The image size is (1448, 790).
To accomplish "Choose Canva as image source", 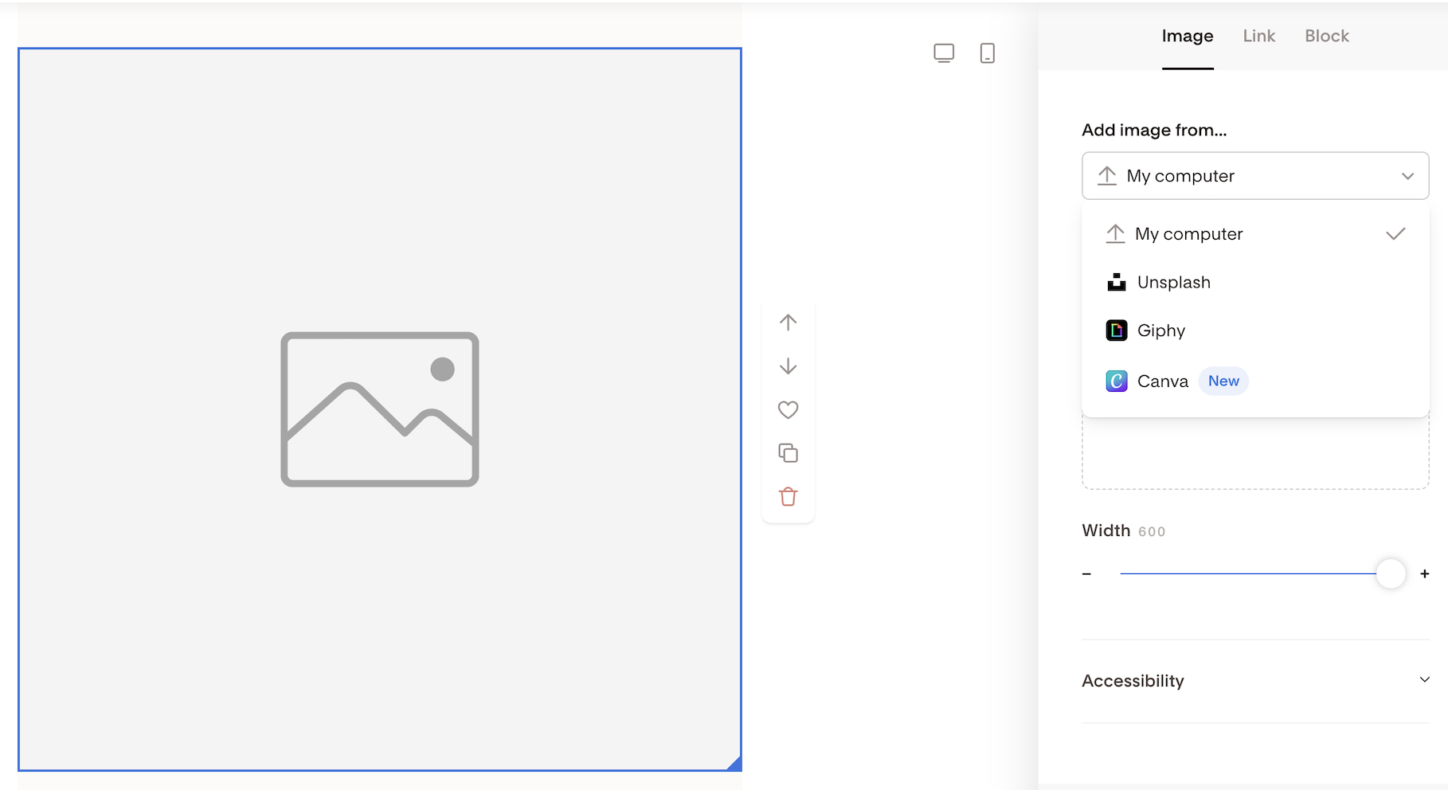I will (x=1255, y=381).
